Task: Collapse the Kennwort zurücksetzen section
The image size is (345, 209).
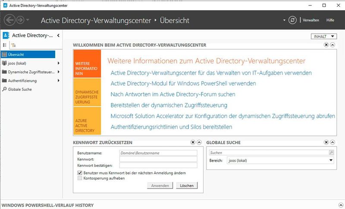Action: click(199, 142)
